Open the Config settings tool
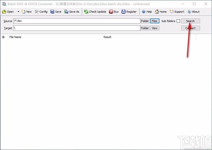Image resolution: width=212 pixels, height=150 pixels. 41,12
